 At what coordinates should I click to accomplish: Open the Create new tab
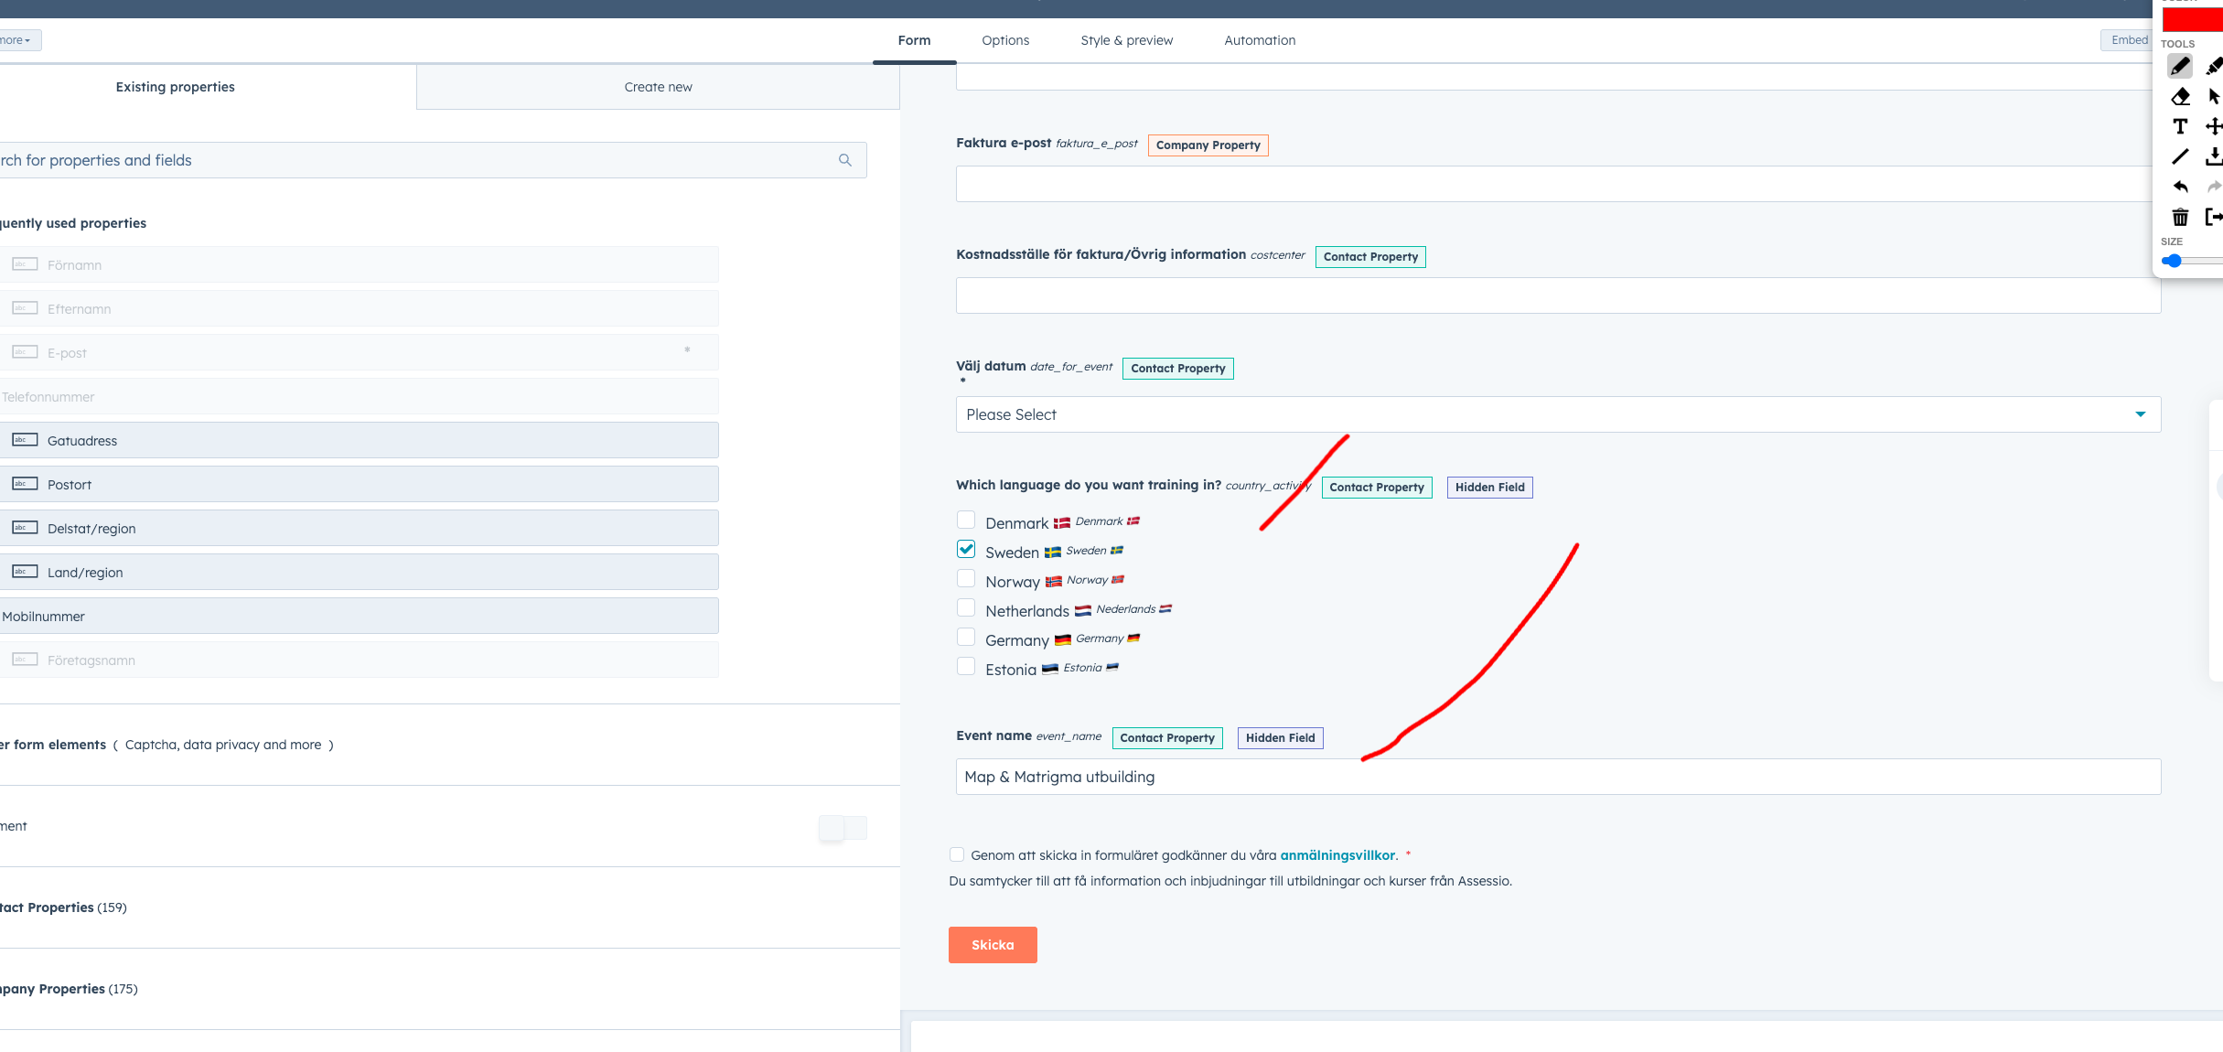[658, 87]
